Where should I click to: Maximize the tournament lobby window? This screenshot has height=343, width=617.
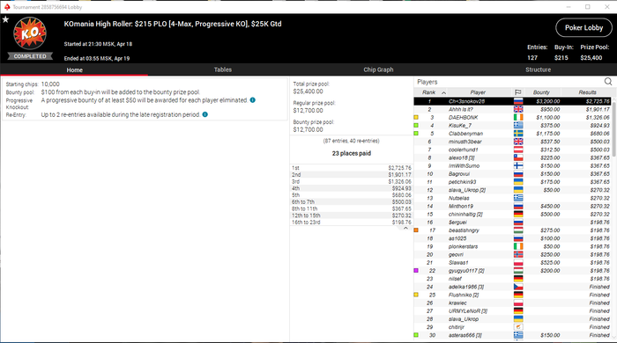pos(588,7)
